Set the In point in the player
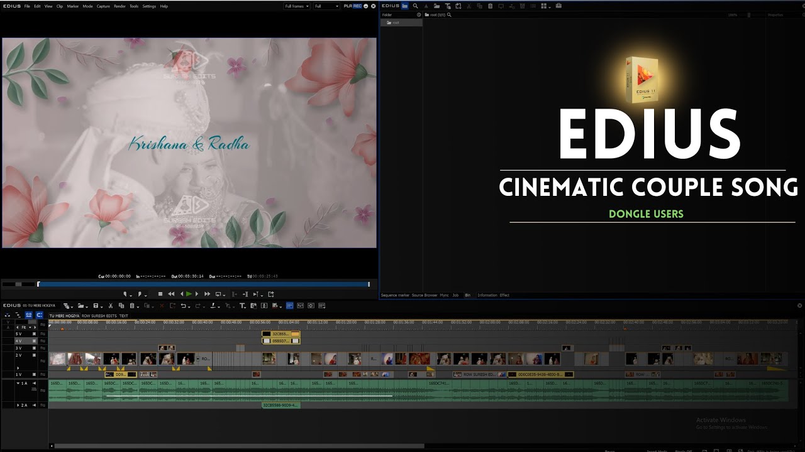The height and width of the screenshot is (452, 805). (x=125, y=294)
